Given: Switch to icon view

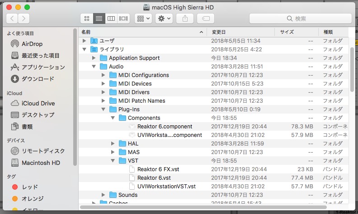Looking at the screenshot, I should coord(87,18).
